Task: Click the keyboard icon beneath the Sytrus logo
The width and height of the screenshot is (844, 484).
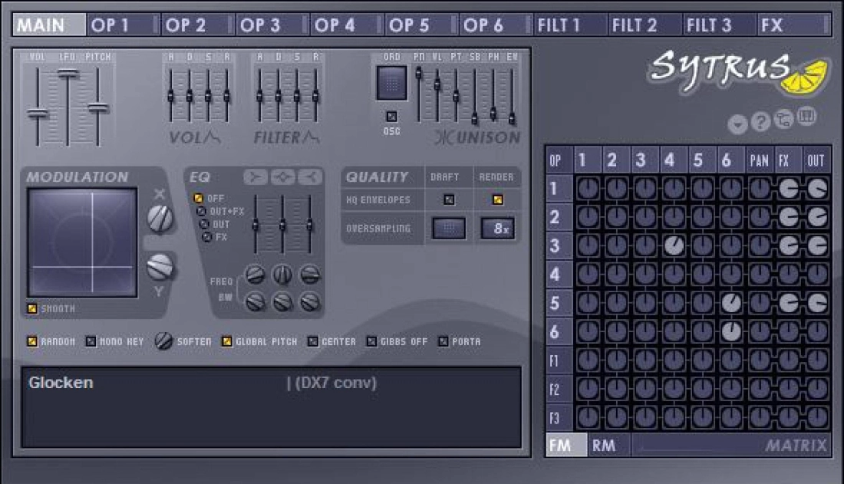Action: point(806,116)
